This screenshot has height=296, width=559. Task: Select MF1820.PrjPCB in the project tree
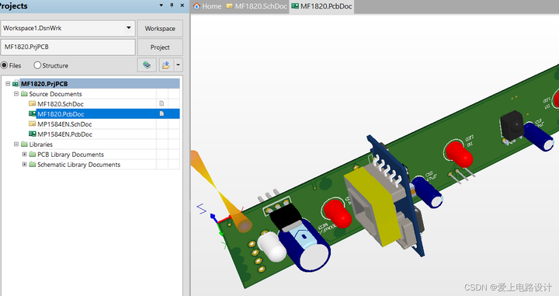tap(44, 84)
